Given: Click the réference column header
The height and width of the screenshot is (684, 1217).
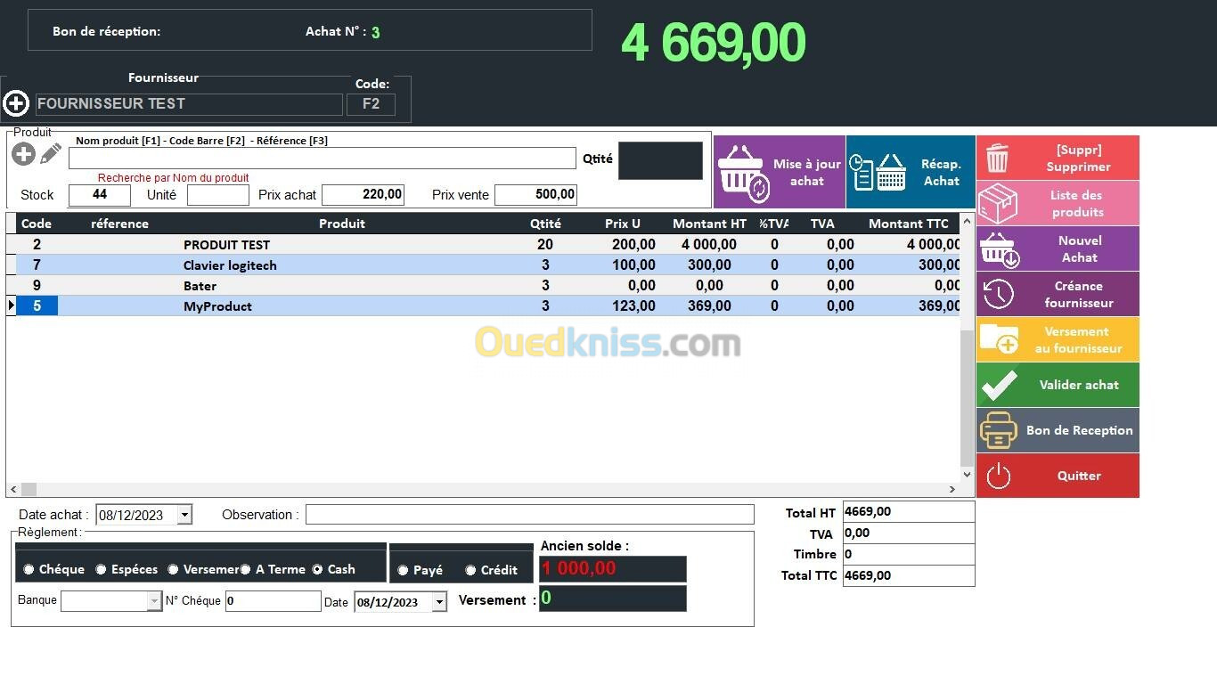Looking at the screenshot, I should click(x=119, y=224).
